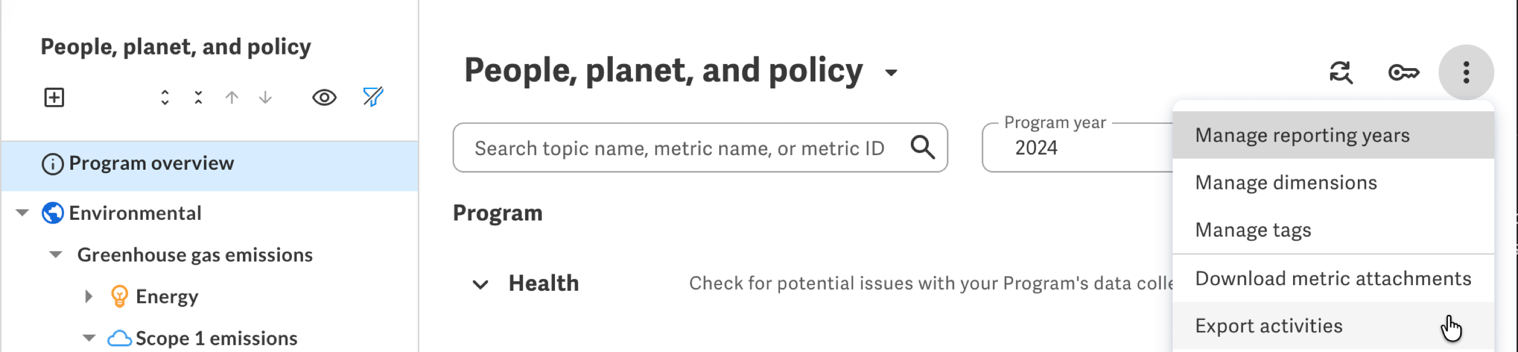
Task: Click the move down arrow icon
Action: click(265, 97)
